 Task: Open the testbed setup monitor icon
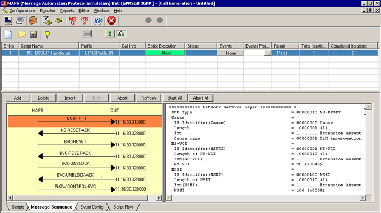click(8, 21)
